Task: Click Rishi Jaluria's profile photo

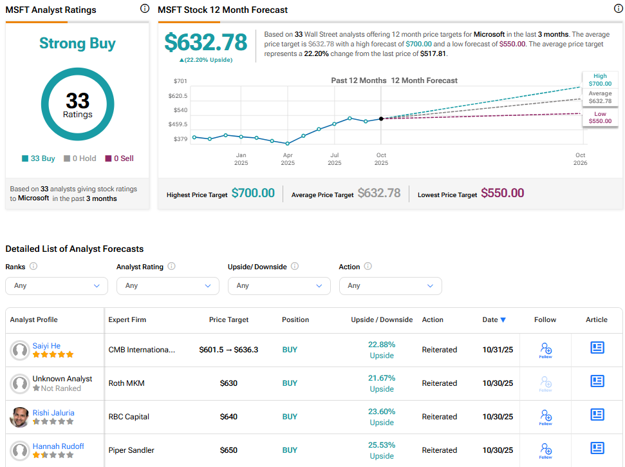Action: (x=20, y=417)
